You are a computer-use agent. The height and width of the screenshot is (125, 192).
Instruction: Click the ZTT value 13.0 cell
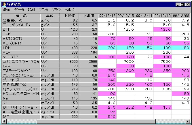tap(163, 30)
